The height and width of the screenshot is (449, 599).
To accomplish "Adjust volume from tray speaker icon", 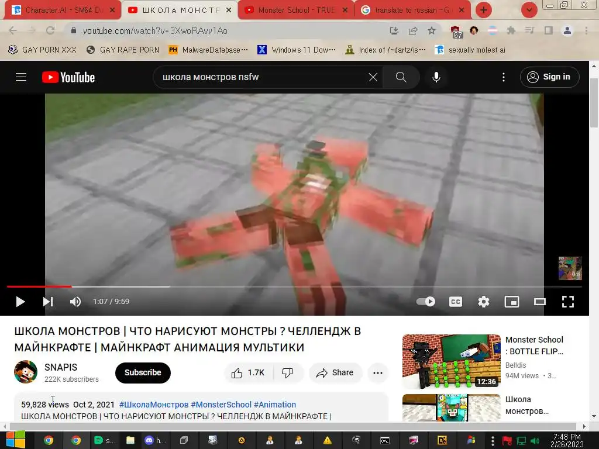I will tap(535, 441).
